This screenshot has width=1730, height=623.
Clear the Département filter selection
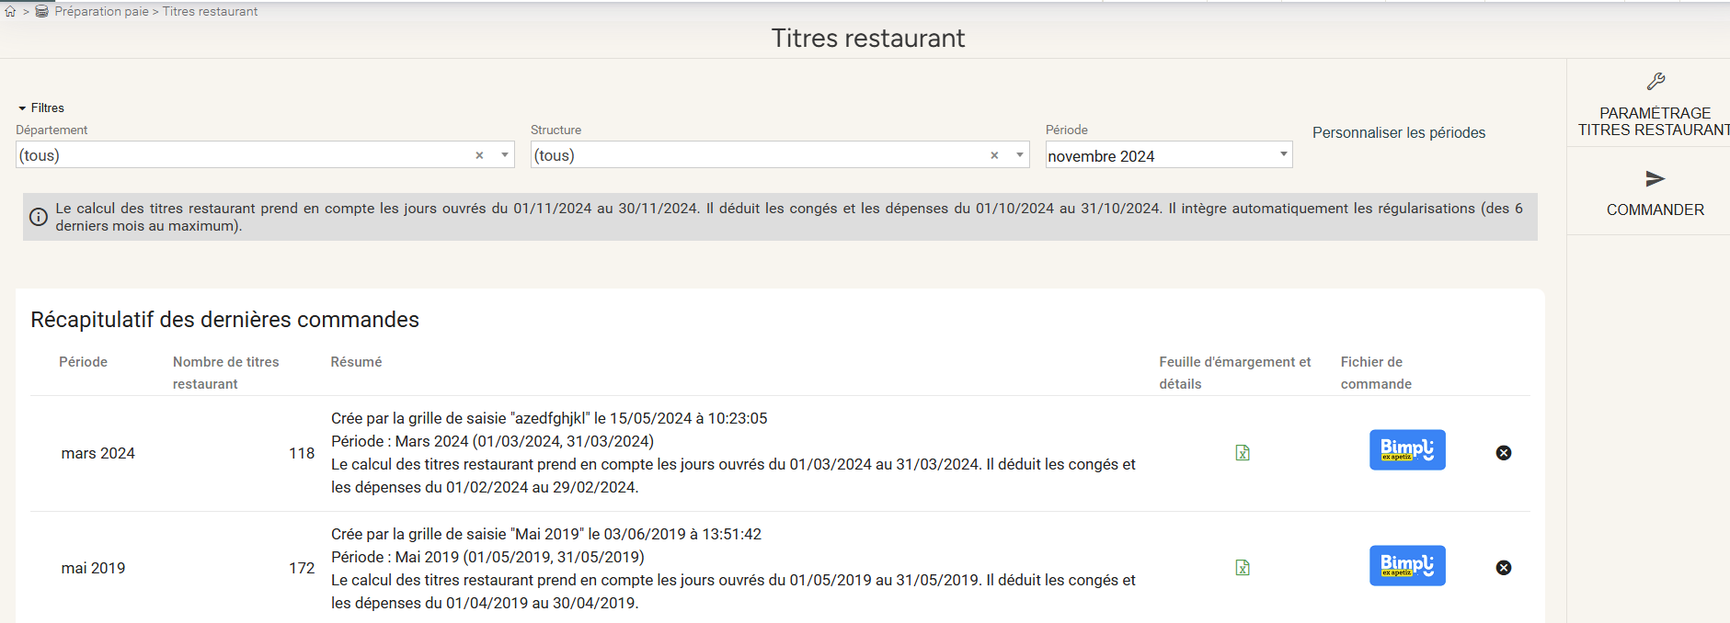(x=479, y=155)
